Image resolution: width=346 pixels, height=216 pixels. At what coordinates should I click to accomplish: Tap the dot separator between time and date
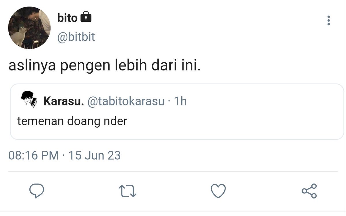click(x=63, y=156)
